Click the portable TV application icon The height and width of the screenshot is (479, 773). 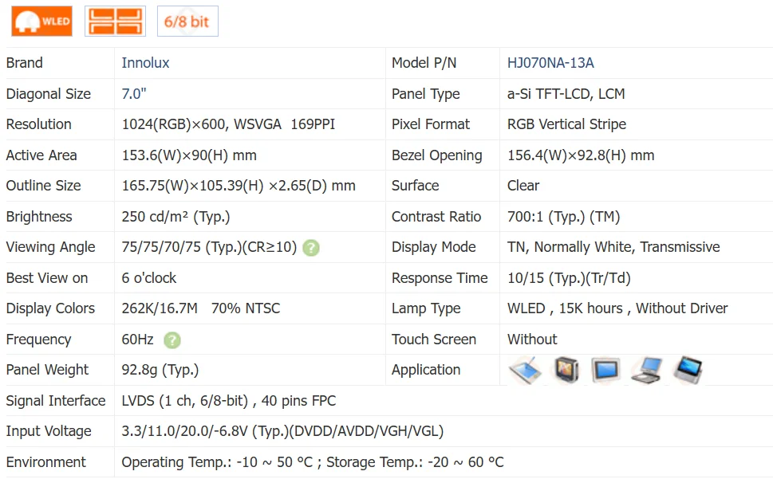tap(566, 370)
